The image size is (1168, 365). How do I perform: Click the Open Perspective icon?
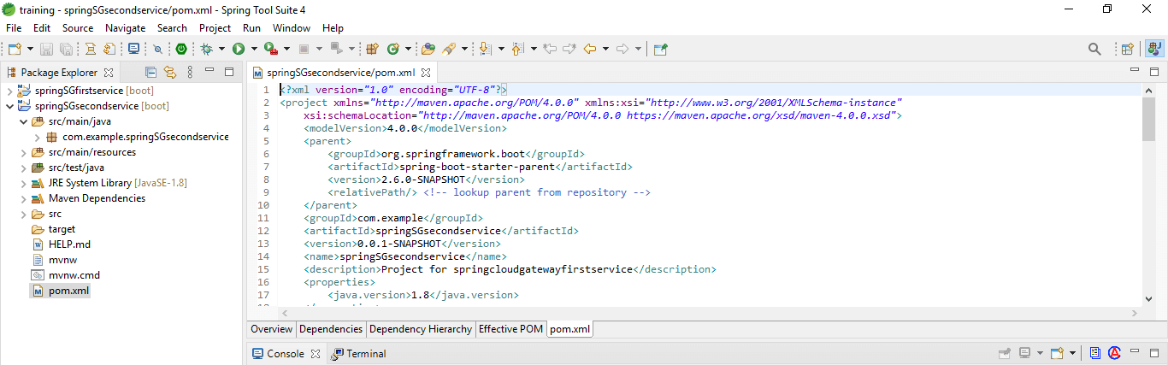tap(1128, 50)
